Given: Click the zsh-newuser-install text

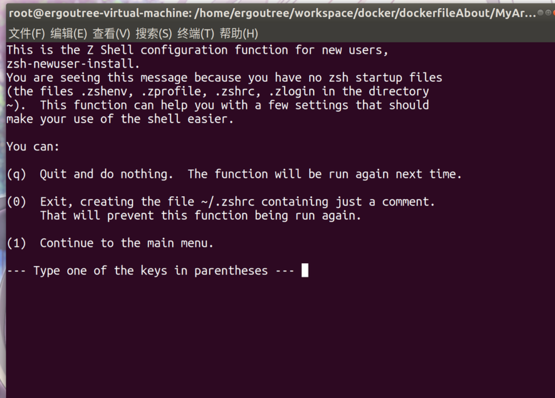Looking at the screenshot, I should click(73, 64).
